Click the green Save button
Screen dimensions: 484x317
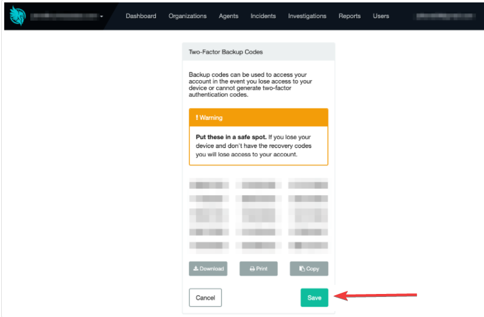314,298
